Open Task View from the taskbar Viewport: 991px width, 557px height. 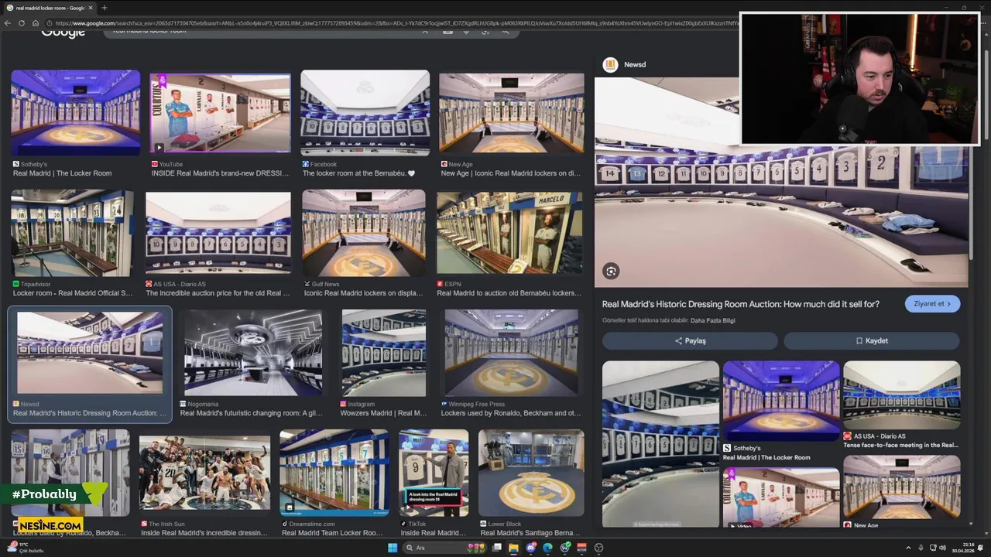coord(495,548)
